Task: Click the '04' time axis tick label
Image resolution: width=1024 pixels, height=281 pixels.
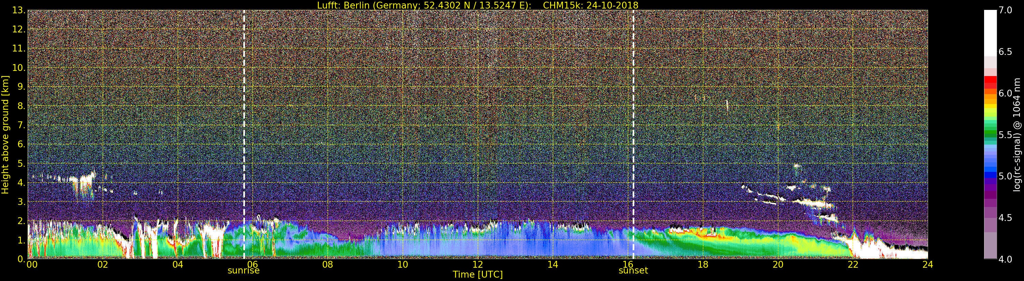Action: [178, 264]
